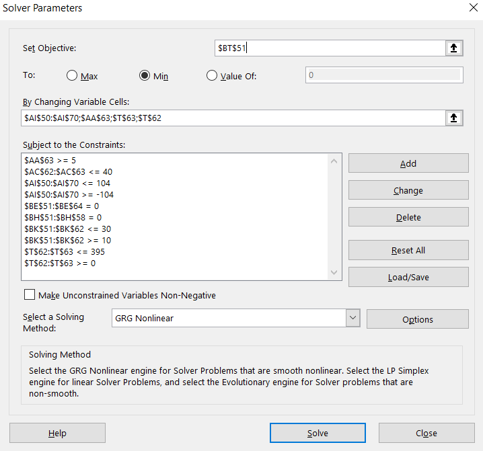Select constraint $AC$62:$AC$63 <= 40
Viewport: 483px width, 451px height.
[69, 172]
